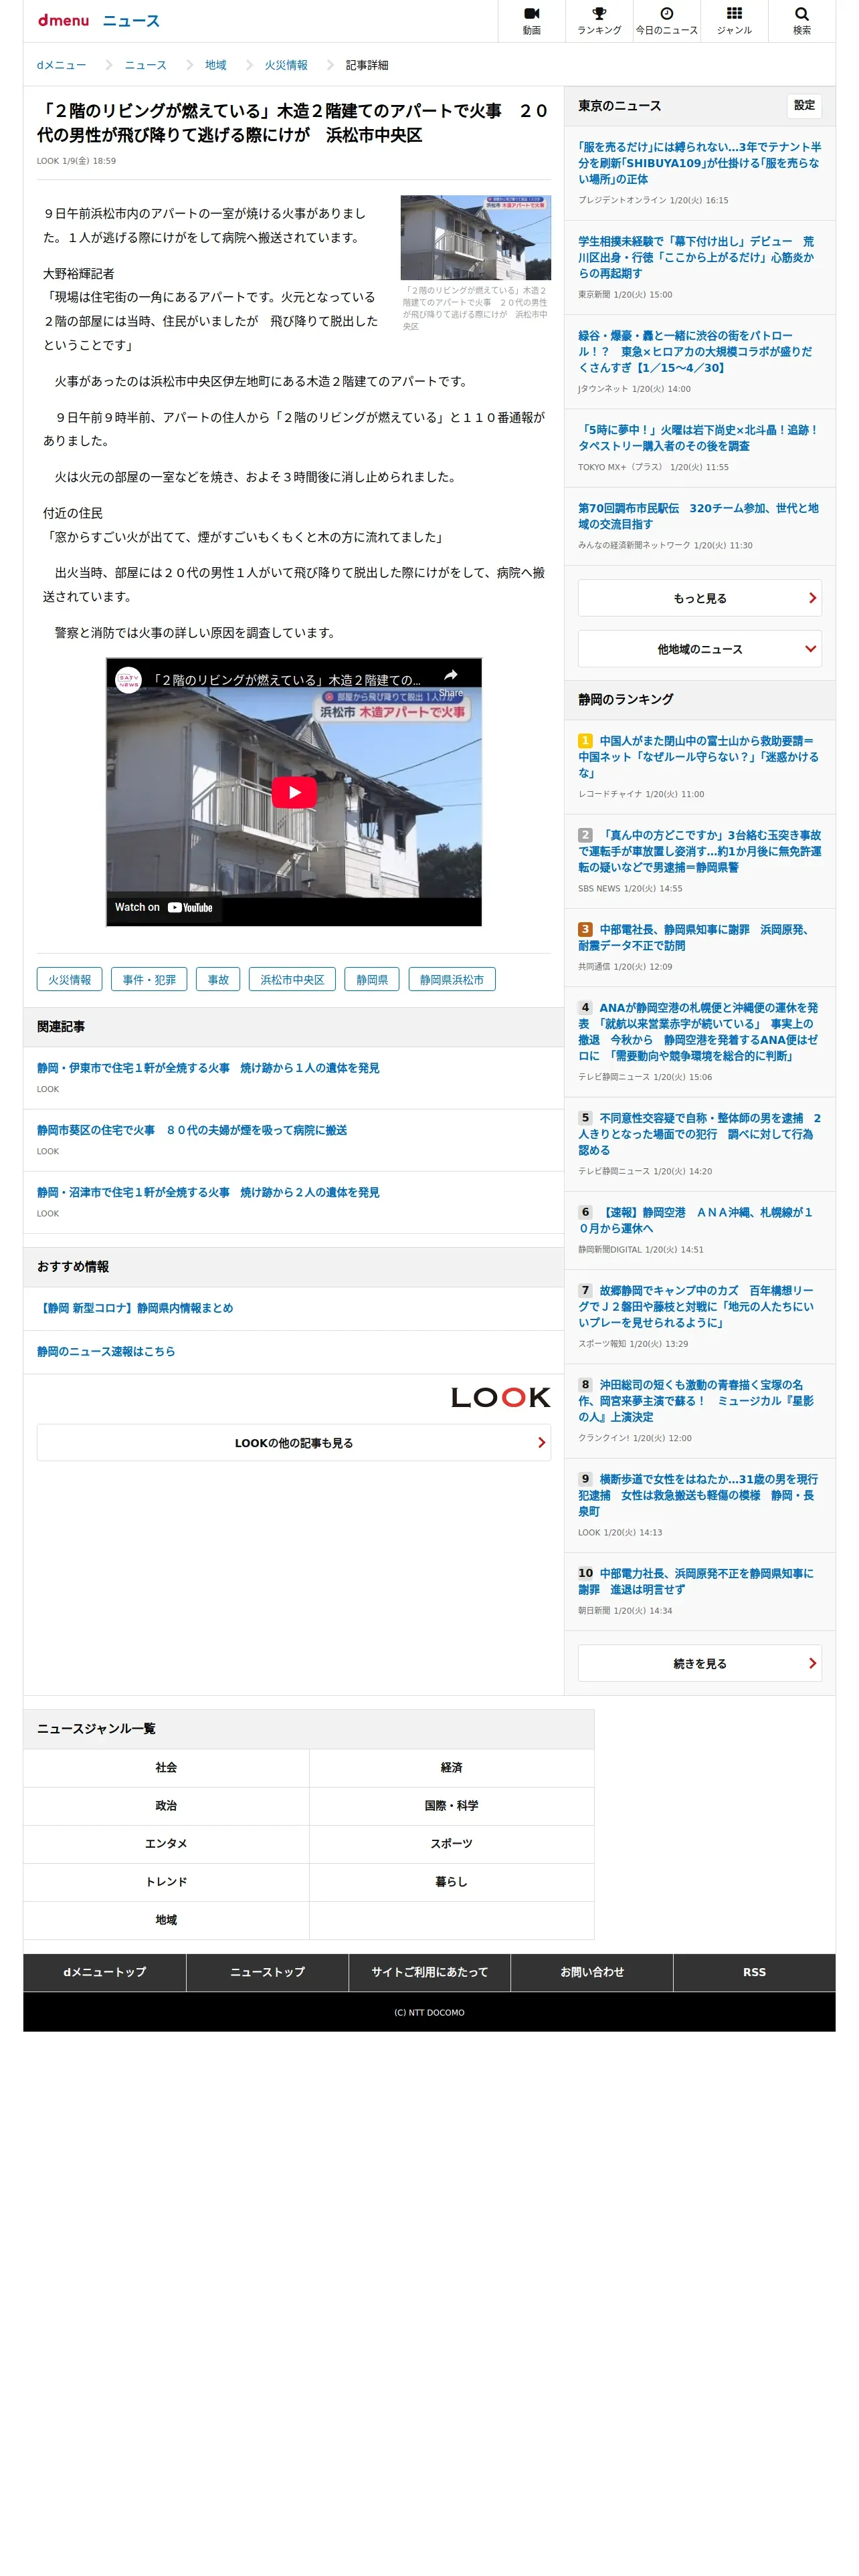Select トレンド news genre
This screenshot has height=2576, width=859.
166,1881
